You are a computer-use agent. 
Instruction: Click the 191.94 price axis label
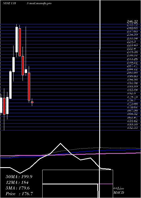click(x=132, y=83)
